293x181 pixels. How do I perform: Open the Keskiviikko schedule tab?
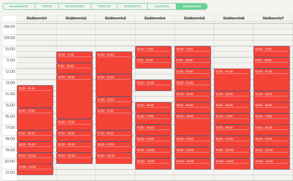(75, 6)
